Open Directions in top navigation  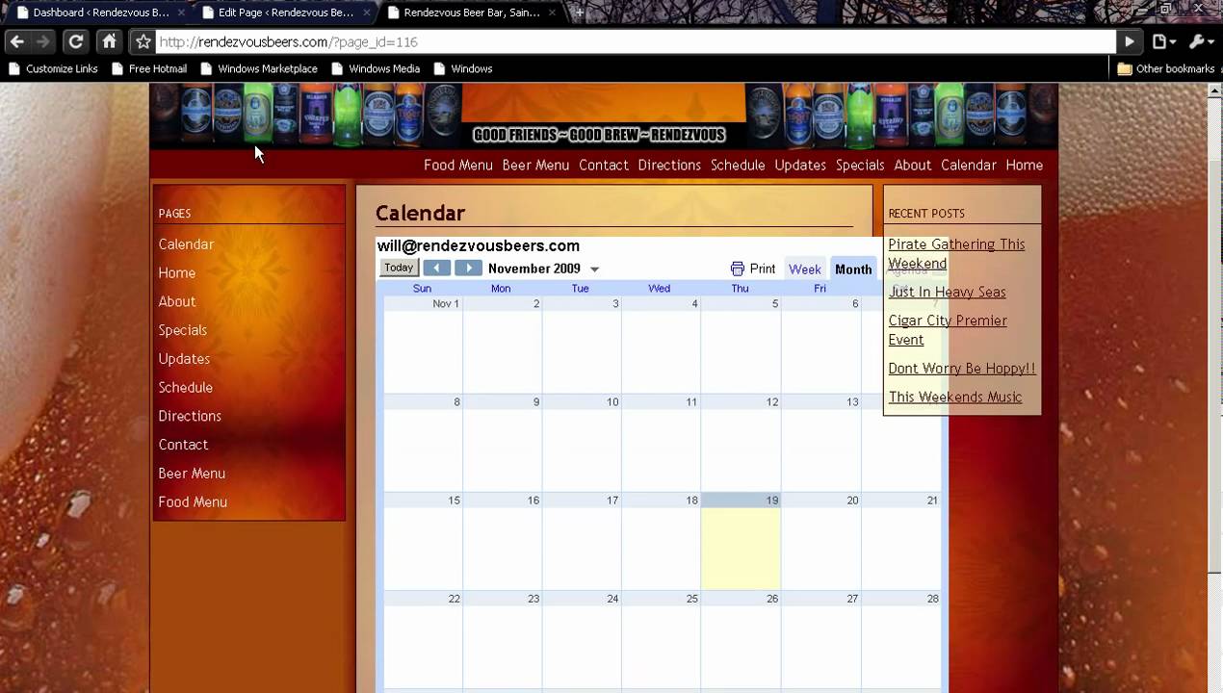click(x=669, y=165)
